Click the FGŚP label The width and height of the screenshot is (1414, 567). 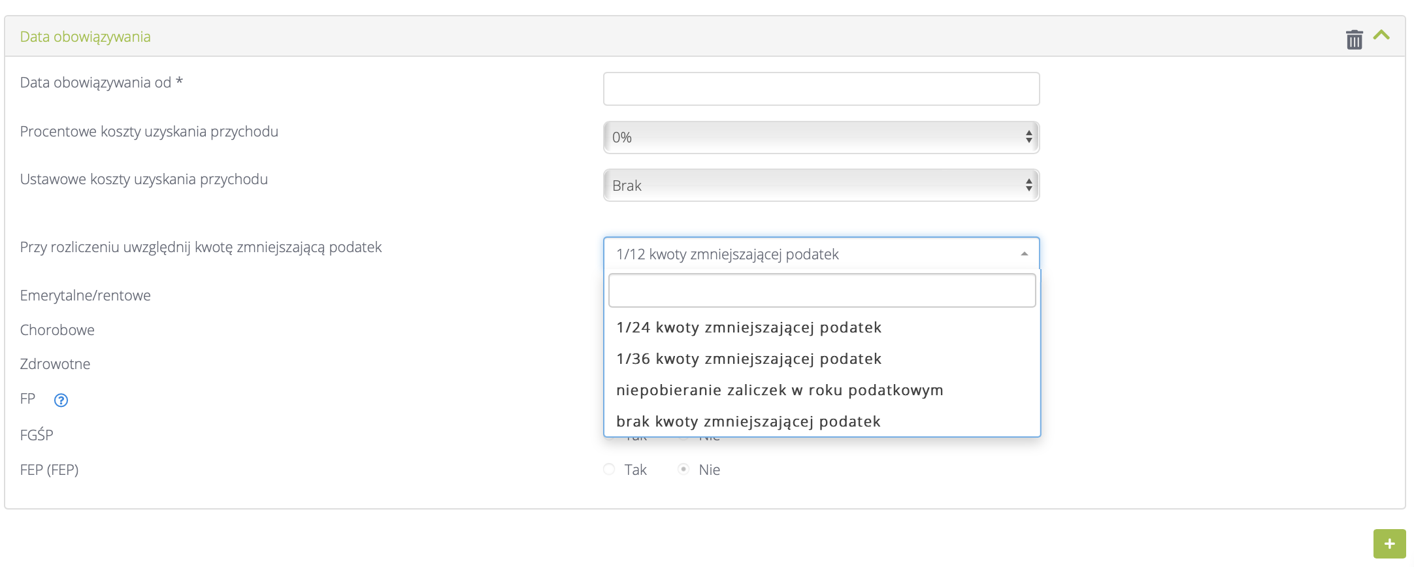[37, 435]
